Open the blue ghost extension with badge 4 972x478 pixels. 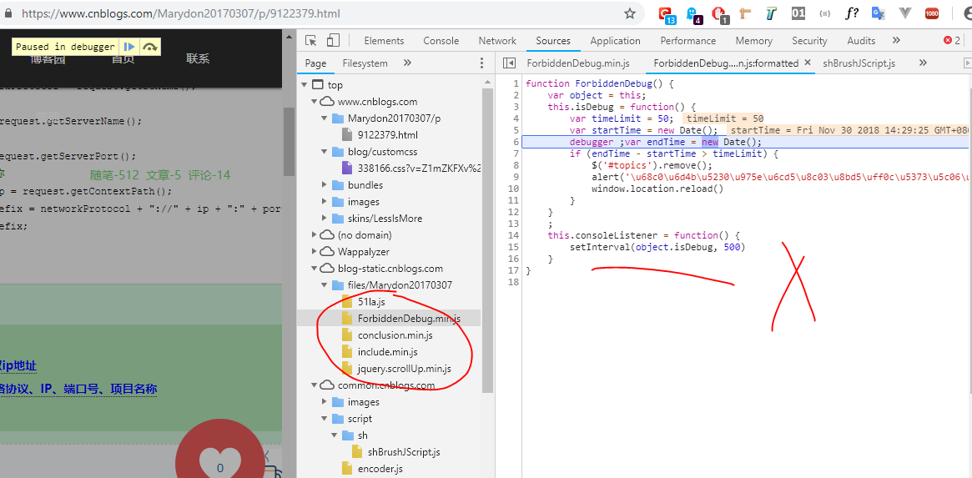point(693,14)
